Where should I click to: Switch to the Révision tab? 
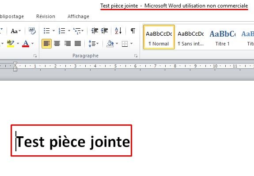[45, 16]
